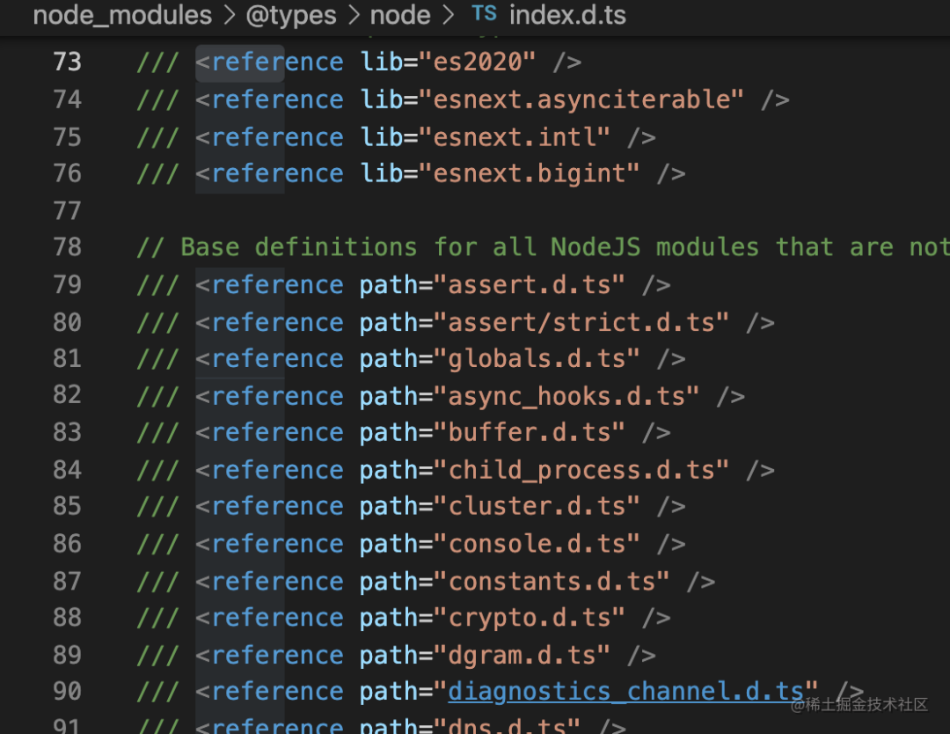Viewport: 950px width, 734px height.
Task: Click the "assert.d.ts" path string
Action: click(529, 285)
